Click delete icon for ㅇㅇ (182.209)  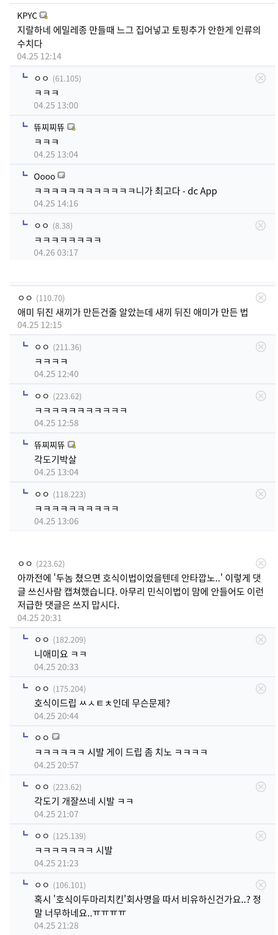tap(260, 639)
